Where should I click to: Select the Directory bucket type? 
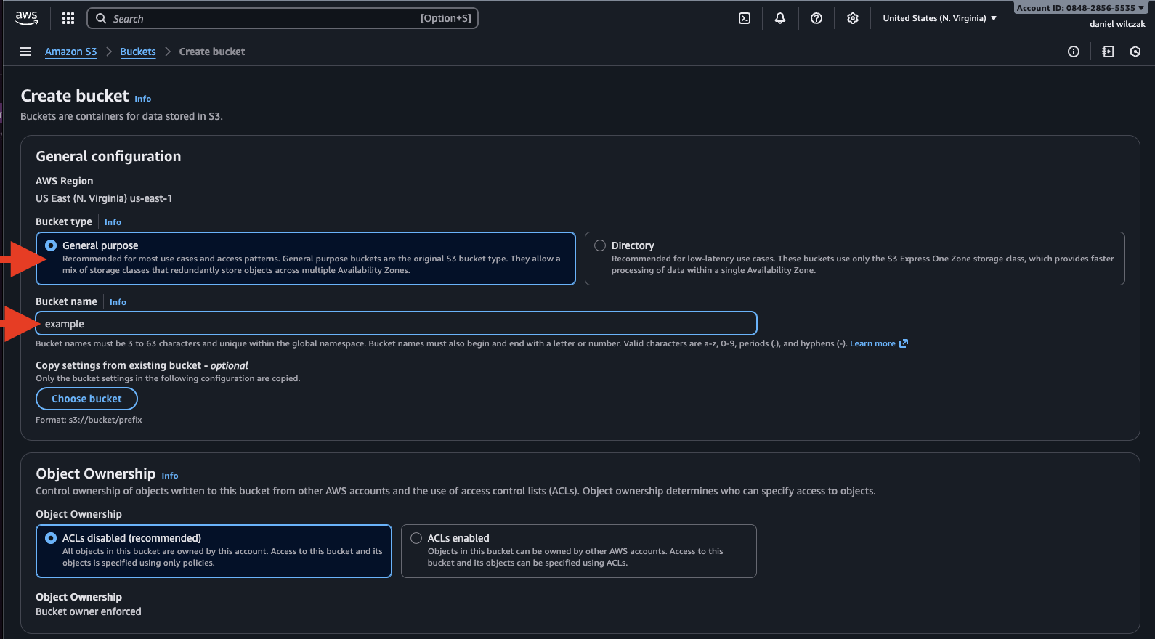pos(600,245)
